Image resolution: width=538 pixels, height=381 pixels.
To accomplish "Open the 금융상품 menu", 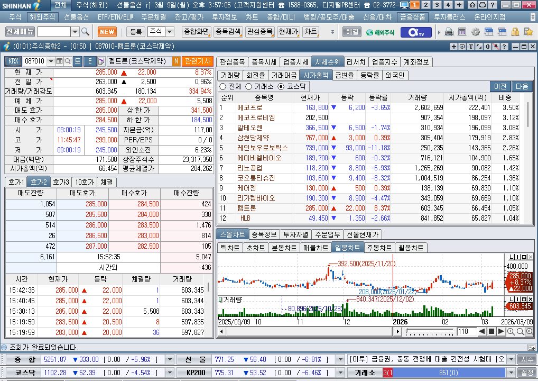I will (413, 17).
